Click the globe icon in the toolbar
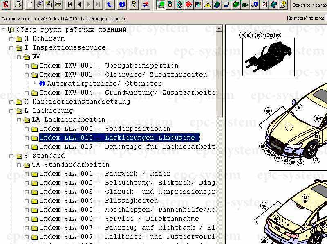This screenshot has width=327, height=244. pyautogui.click(x=217, y=5)
